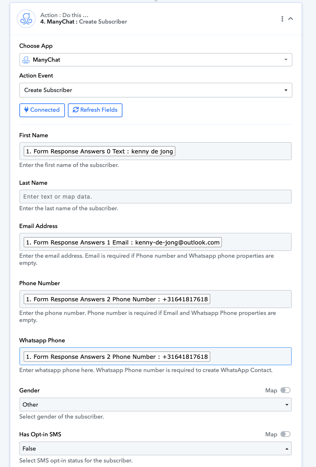
Task: Open the Choose App dropdown arrow
Action: click(286, 60)
